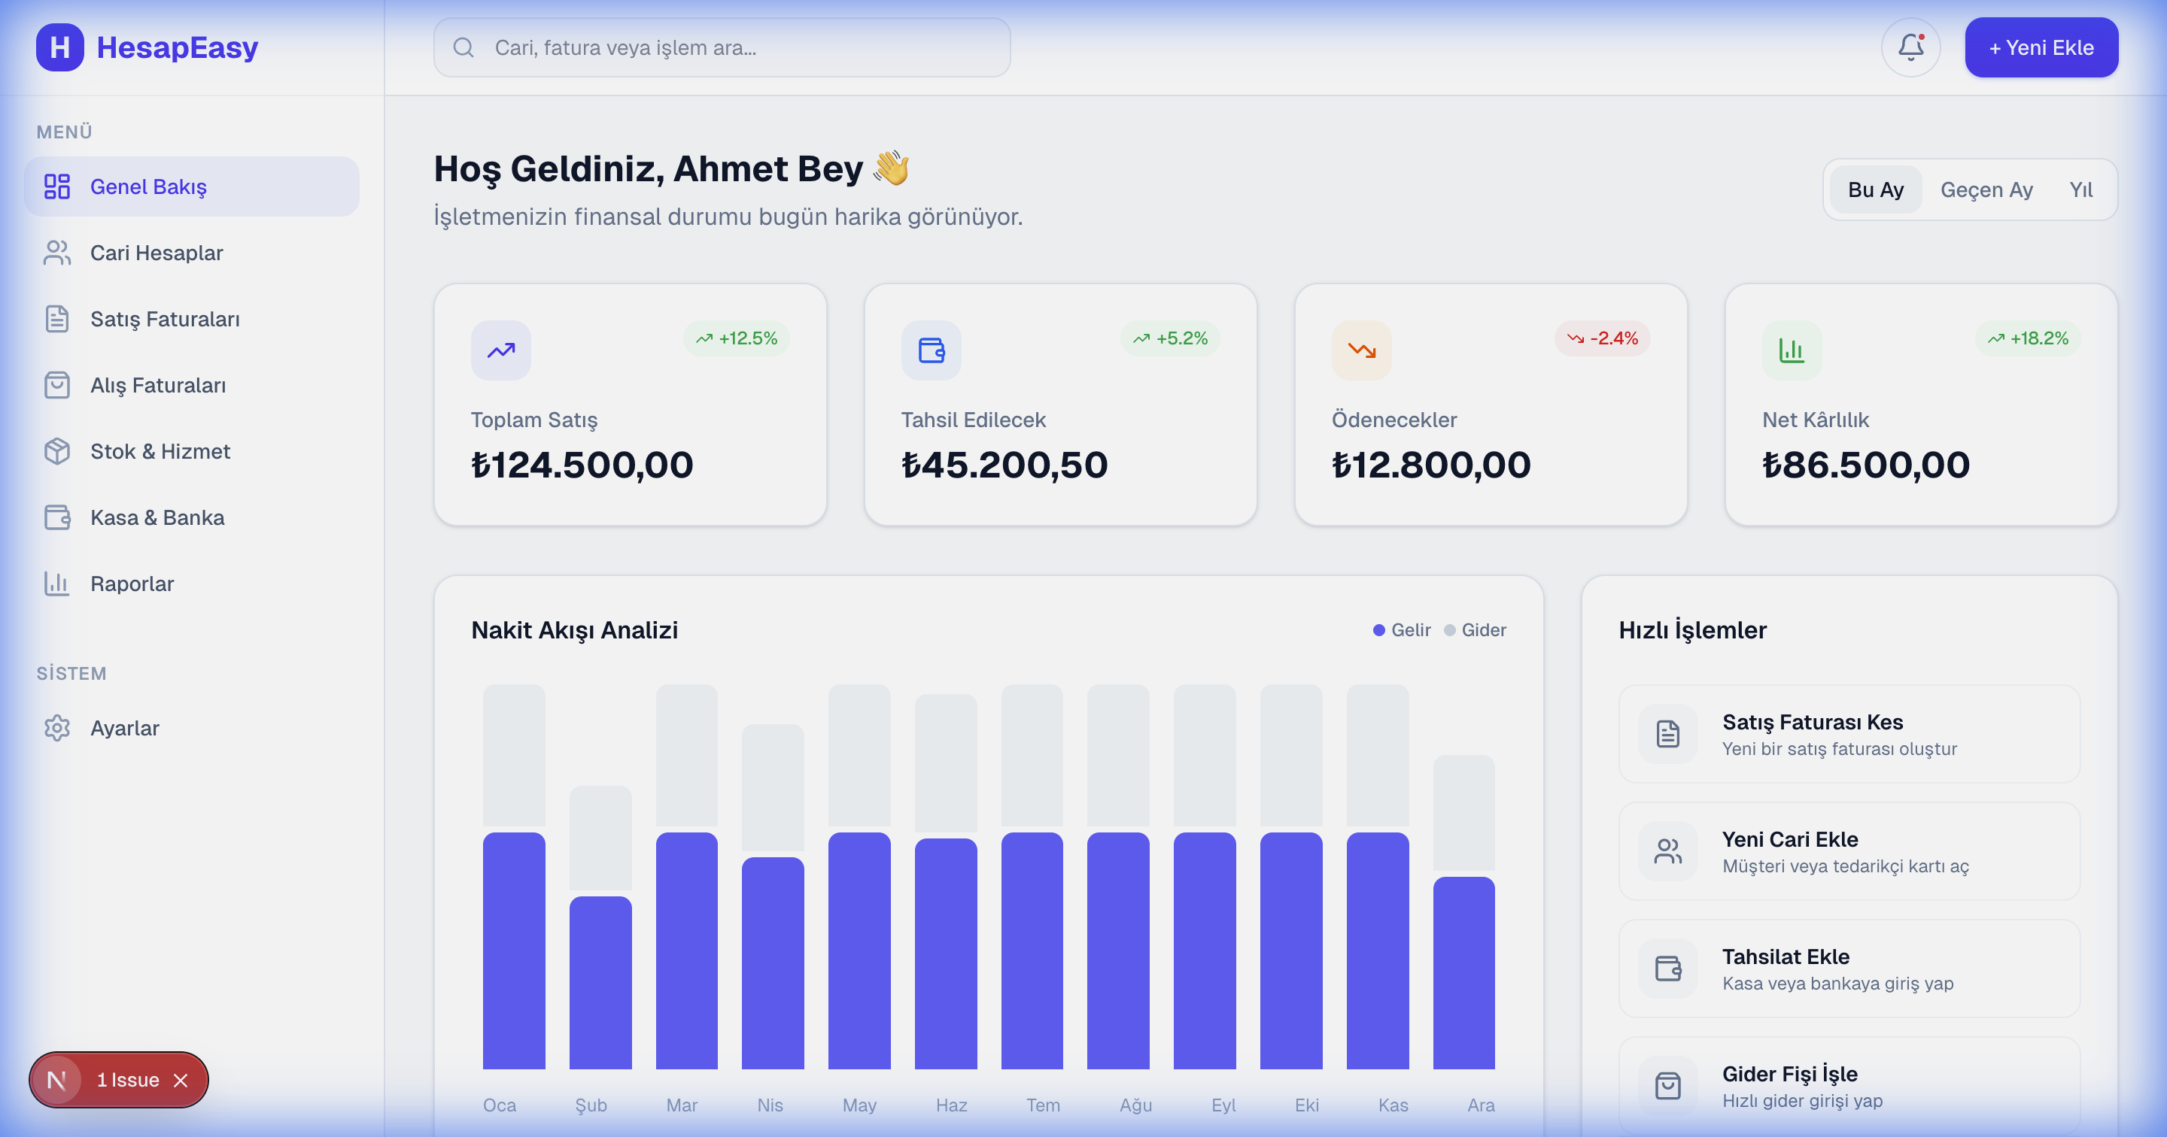Image resolution: width=2167 pixels, height=1137 pixels.
Task: Open Cari Hesaplar menu item
Action: (157, 253)
